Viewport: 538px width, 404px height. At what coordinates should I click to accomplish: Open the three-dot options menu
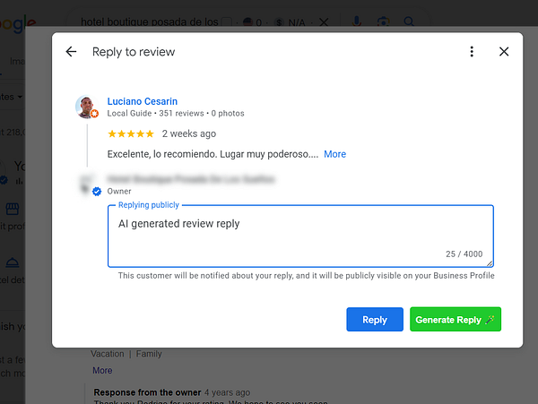[x=472, y=52]
